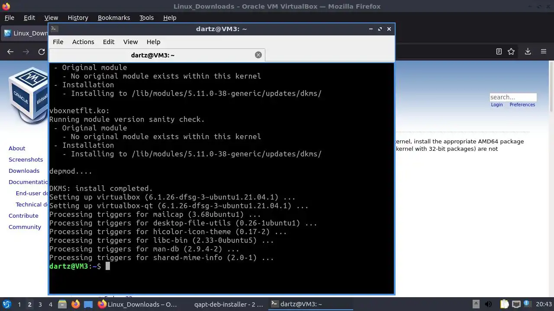The image size is (554, 311).
Task: Open the network tray icon
Action: click(516, 304)
